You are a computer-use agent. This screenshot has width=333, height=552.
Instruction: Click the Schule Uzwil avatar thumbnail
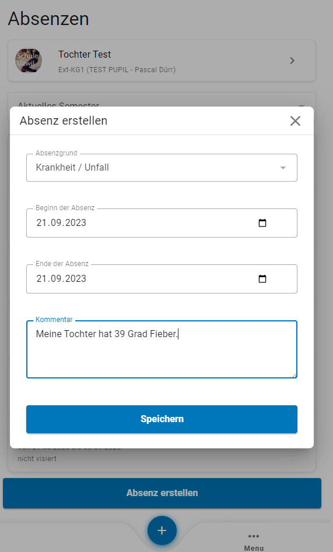29,61
